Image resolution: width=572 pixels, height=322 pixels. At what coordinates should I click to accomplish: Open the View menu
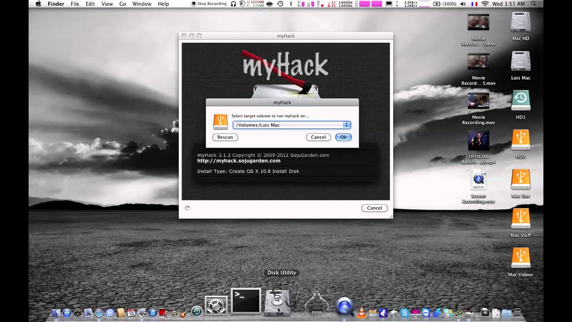click(107, 4)
